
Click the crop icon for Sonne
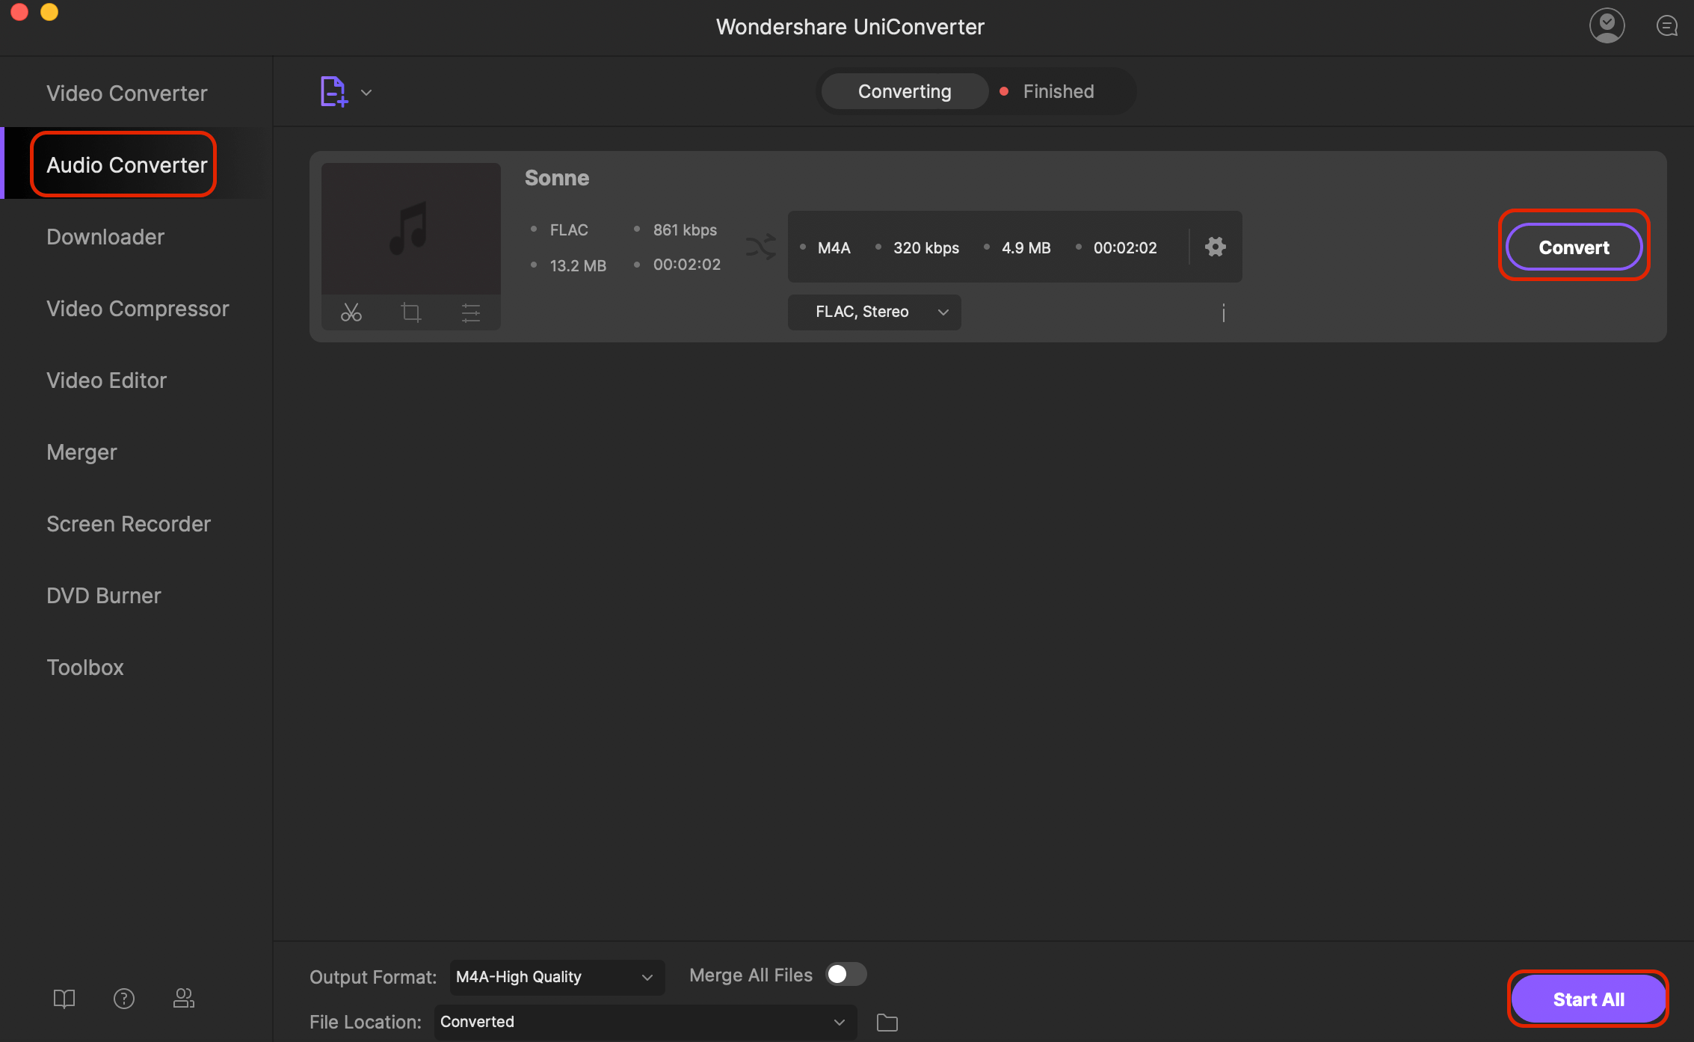pyautogui.click(x=410, y=312)
